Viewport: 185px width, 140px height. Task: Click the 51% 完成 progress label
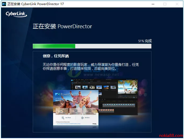click(145, 41)
